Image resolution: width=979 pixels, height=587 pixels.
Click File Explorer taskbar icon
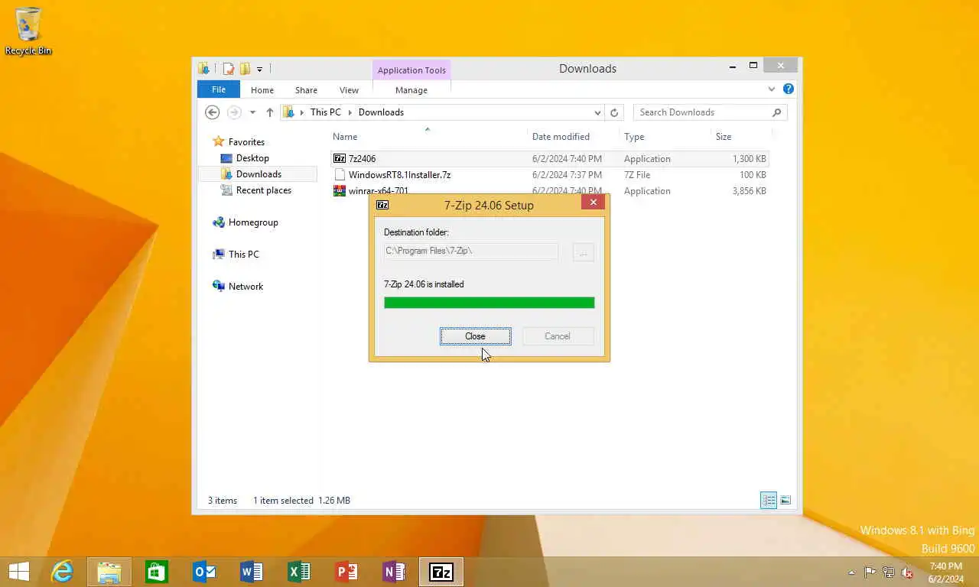pyautogui.click(x=109, y=572)
